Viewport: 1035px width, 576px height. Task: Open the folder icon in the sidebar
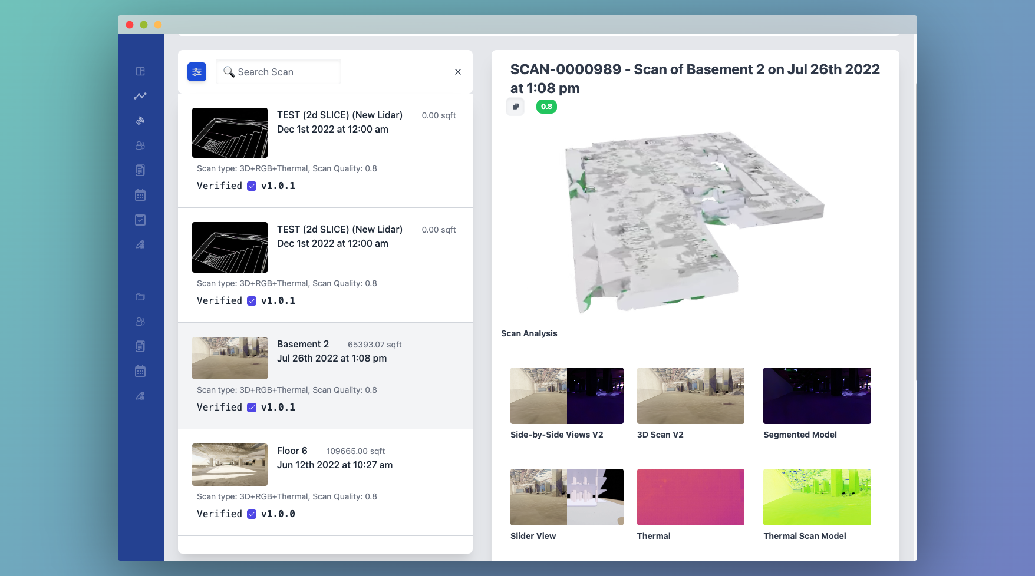tap(140, 297)
